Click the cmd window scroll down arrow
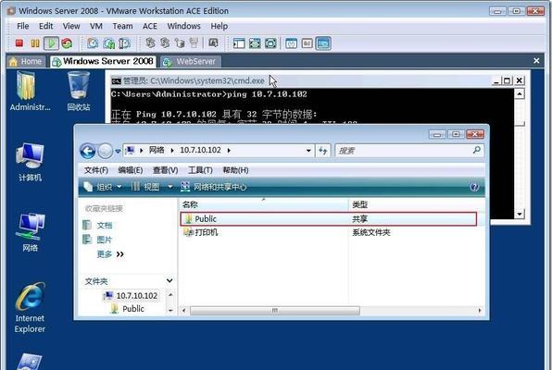Viewport: 552px width, 370px height. [520, 214]
